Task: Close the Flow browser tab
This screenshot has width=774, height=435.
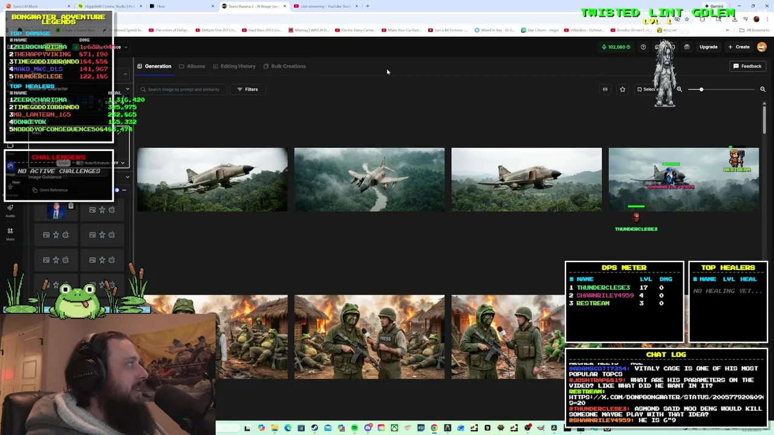Action: click(x=213, y=6)
